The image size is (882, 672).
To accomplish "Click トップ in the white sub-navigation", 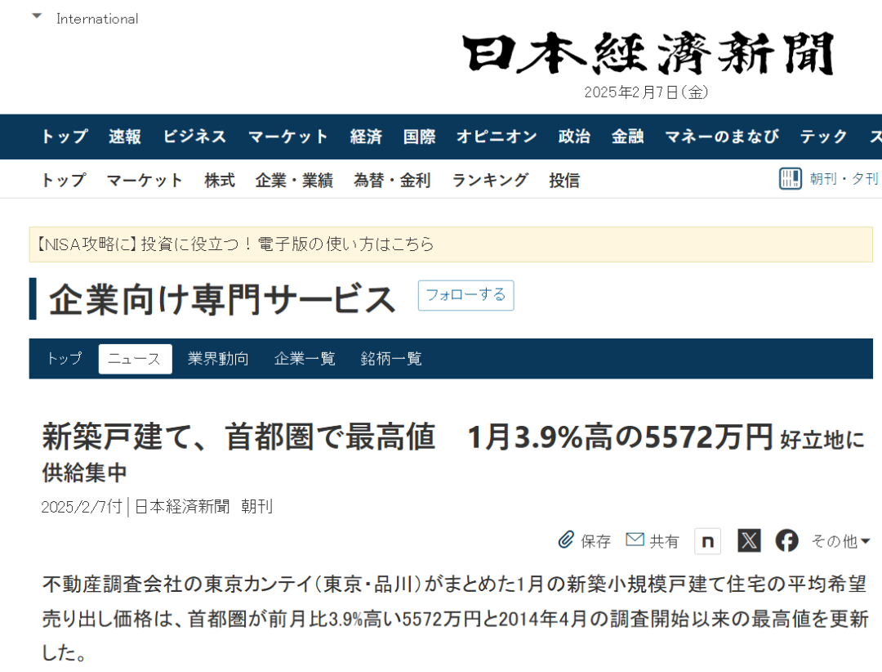I will tap(64, 180).
